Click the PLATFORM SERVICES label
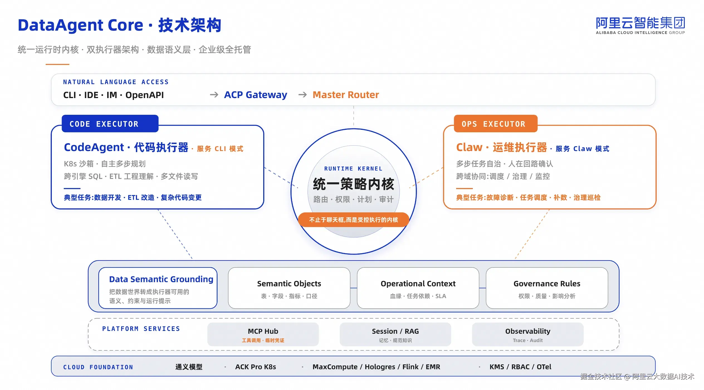The width and height of the screenshot is (704, 390). [141, 329]
